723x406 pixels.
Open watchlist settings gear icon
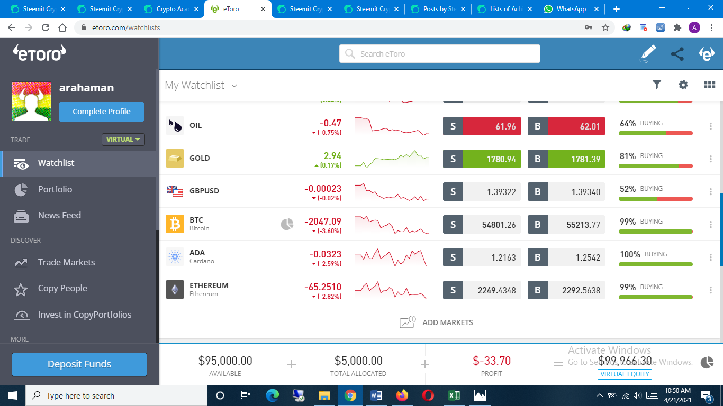tap(683, 85)
